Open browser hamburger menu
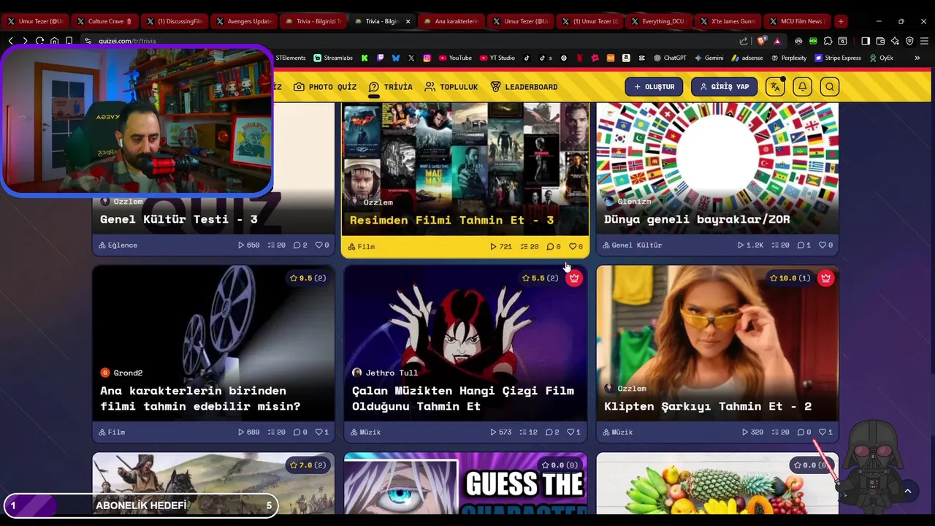The height and width of the screenshot is (526, 935). pos(924,41)
